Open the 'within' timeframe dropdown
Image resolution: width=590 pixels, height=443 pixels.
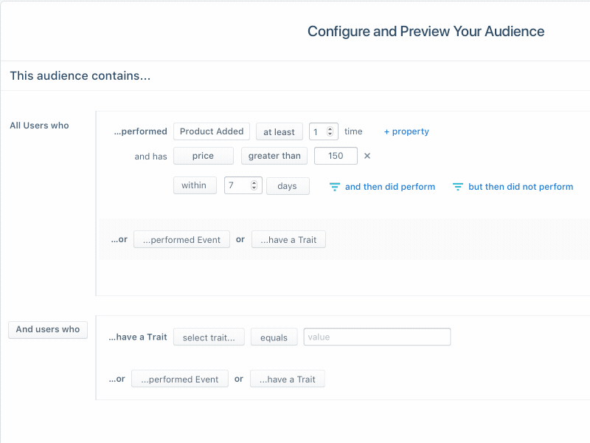(195, 185)
